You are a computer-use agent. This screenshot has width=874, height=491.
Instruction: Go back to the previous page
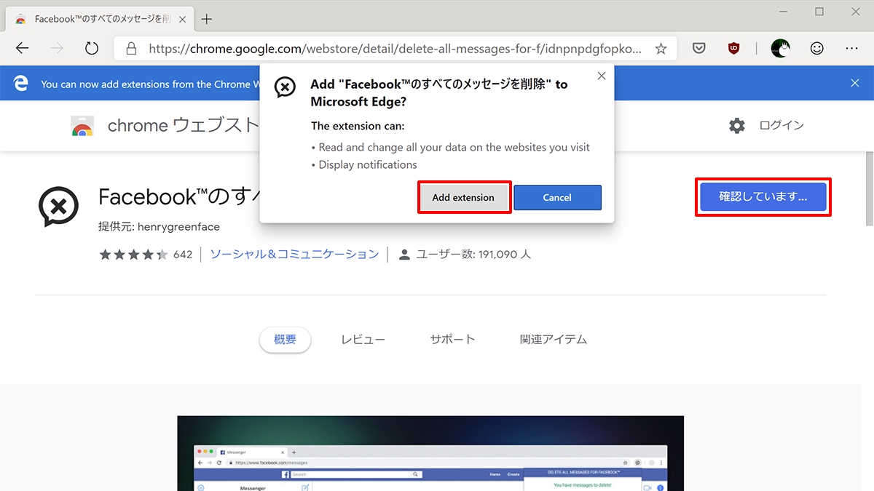(x=22, y=49)
